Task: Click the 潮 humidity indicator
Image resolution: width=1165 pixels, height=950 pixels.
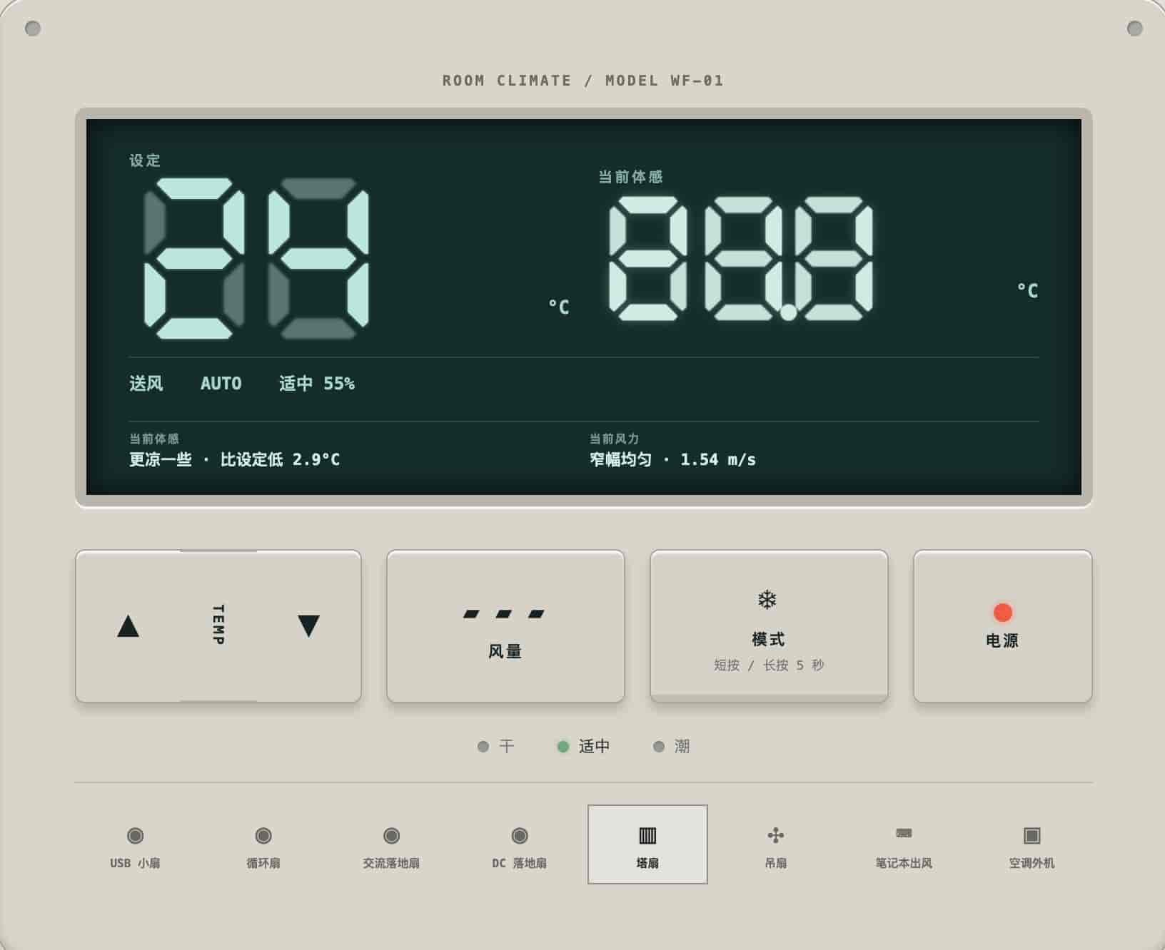Action: (672, 746)
